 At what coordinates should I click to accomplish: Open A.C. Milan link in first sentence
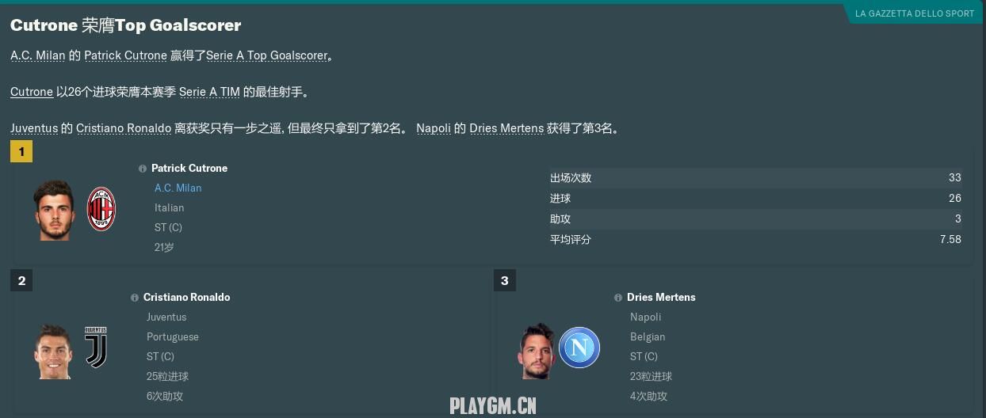click(x=38, y=55)
